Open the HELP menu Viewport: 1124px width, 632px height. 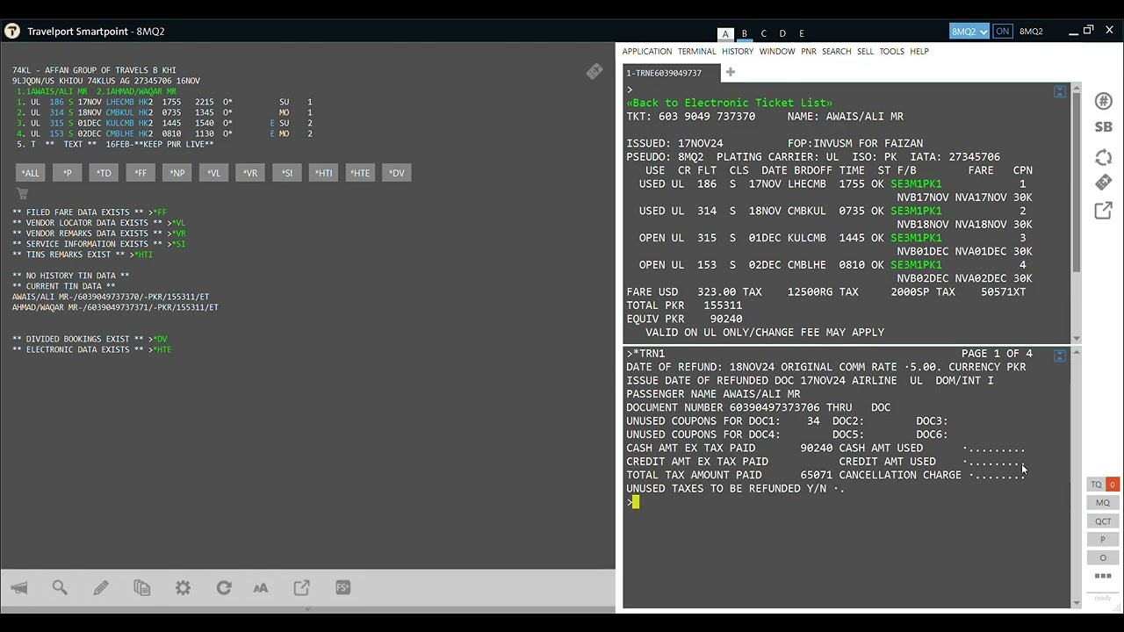point(919,52)
